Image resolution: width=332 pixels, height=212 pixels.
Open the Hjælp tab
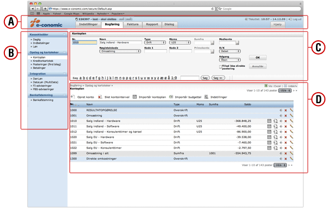point(277,24)
